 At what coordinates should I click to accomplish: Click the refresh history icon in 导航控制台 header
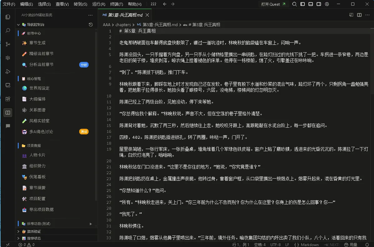click(x=91, y=25)
